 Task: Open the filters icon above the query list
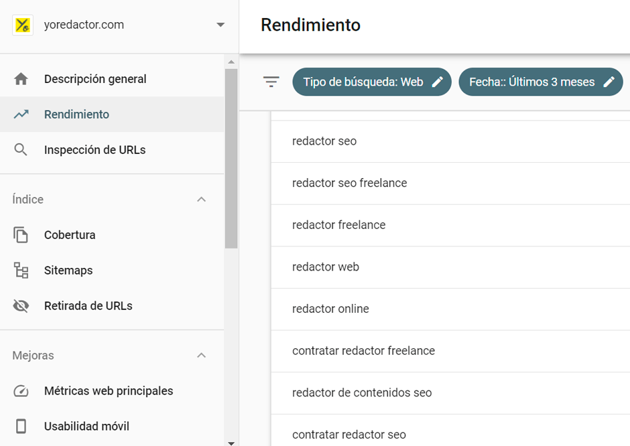pos(271,81)
